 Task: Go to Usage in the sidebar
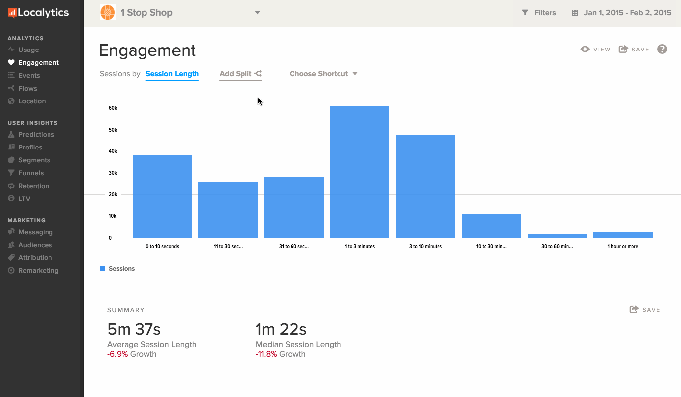coord(28,50)
